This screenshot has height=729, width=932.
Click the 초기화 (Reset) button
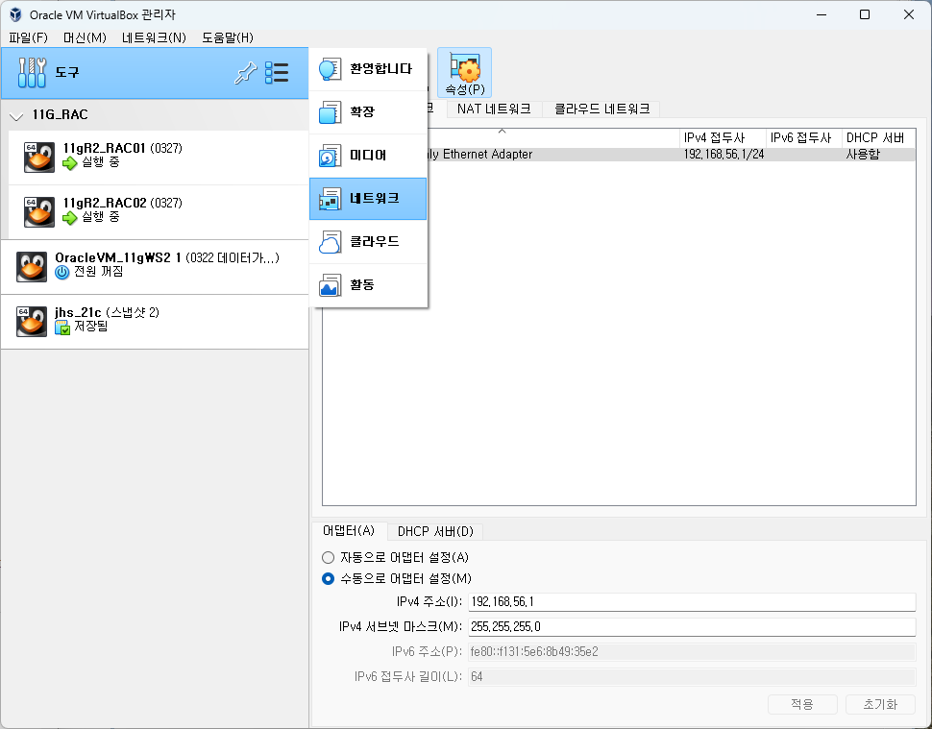880,705
